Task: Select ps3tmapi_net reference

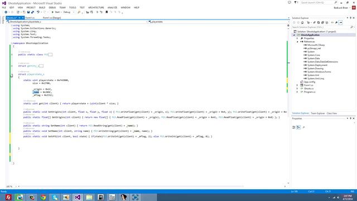Action: (x=314, y=49)
